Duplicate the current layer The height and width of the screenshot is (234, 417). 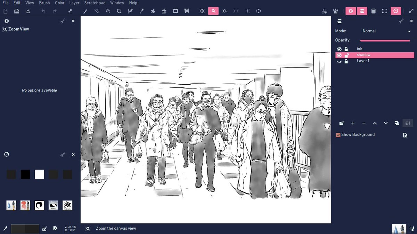(397, 123)
